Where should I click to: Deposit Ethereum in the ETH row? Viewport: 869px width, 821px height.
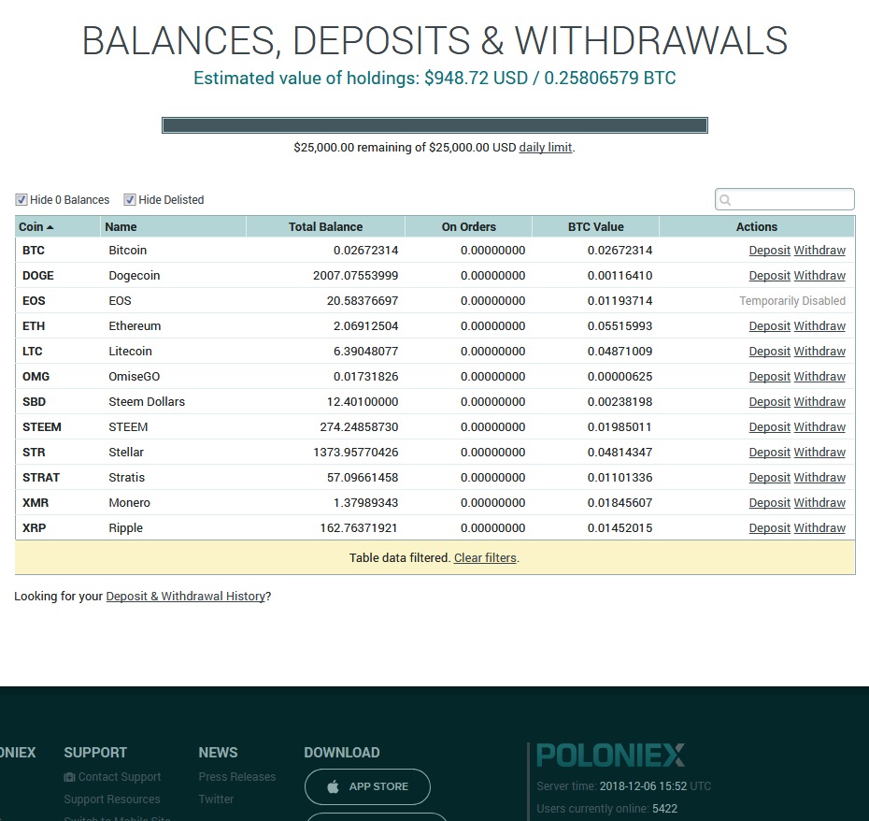pos(769,326)
